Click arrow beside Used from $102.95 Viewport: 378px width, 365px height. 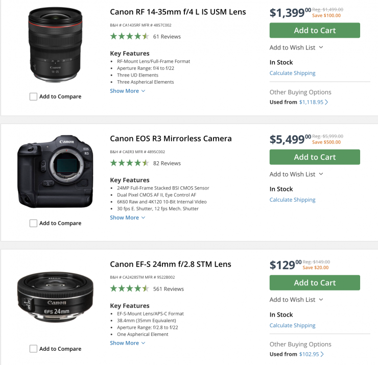click(323, 354)
